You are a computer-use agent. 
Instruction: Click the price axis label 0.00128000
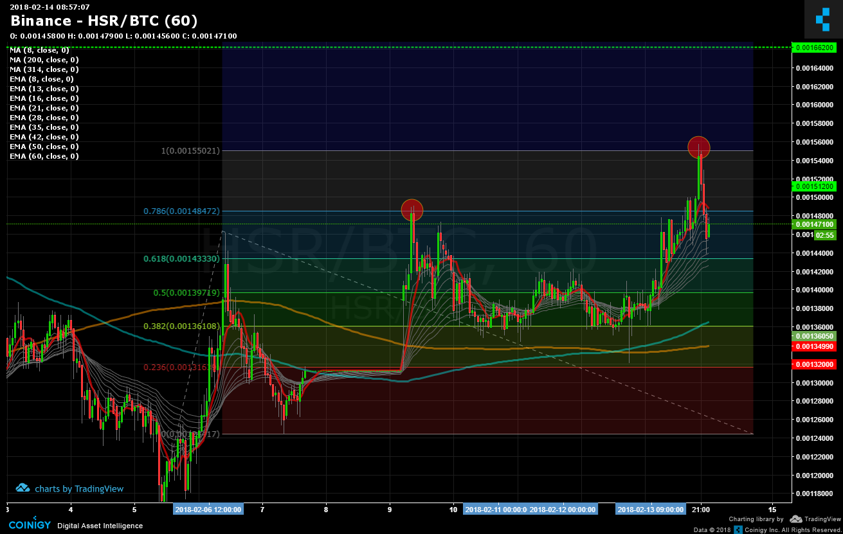pyautogui.click(x=815, y=402)
